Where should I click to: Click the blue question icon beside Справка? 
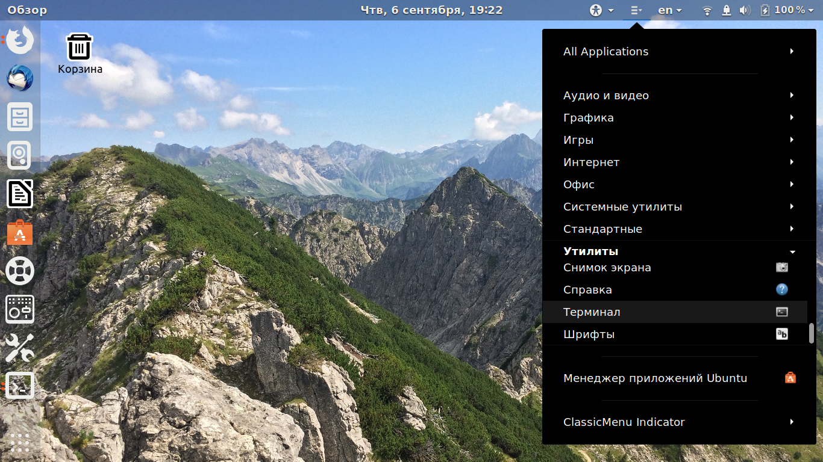coord(781,290)
